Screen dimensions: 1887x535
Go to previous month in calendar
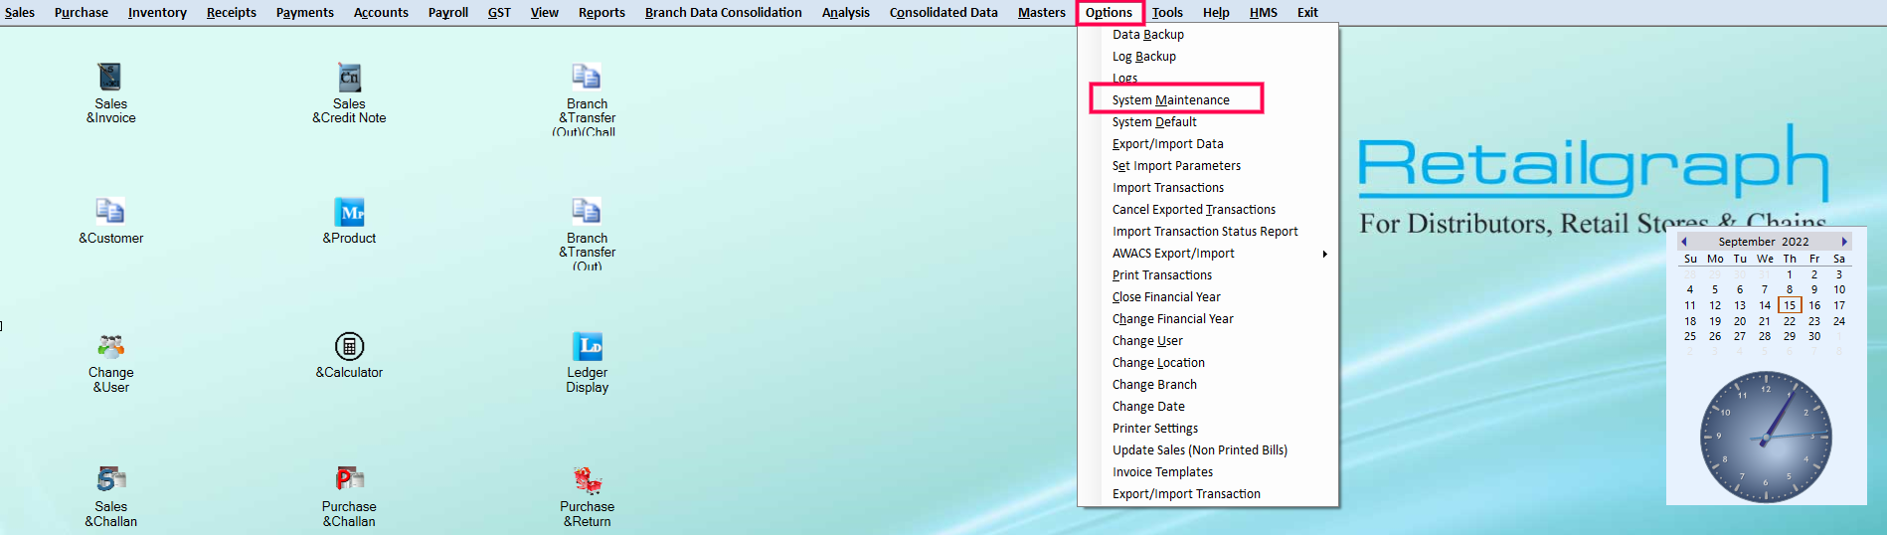[1683, 242]
